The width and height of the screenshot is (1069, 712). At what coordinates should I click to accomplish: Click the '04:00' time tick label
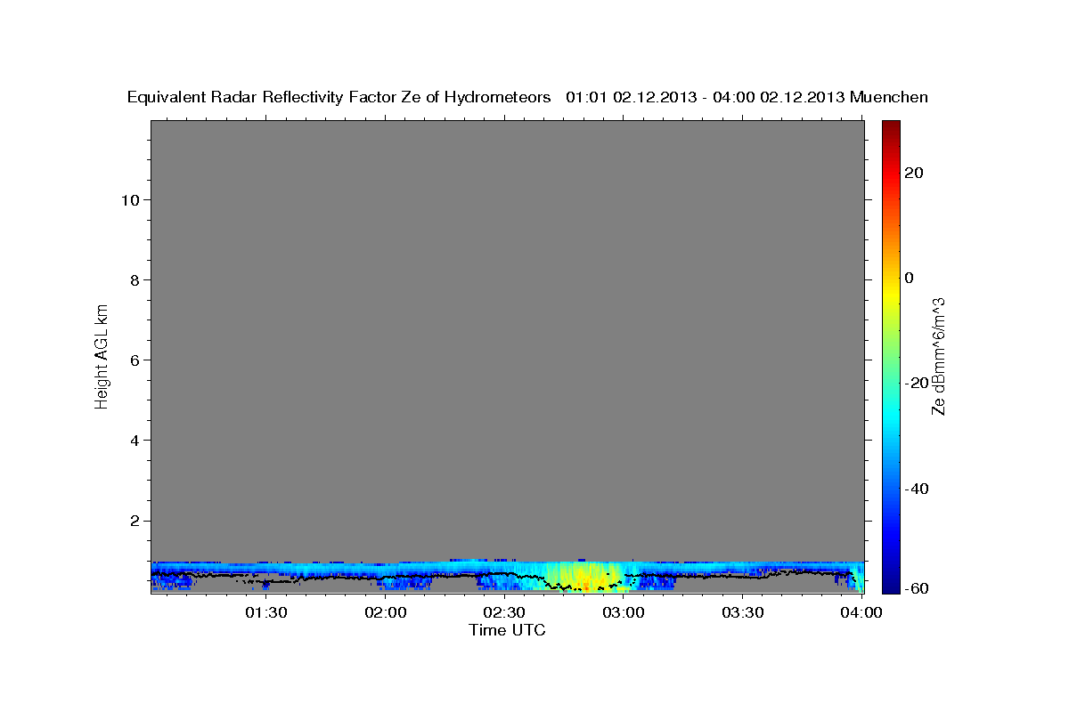point(861,612)
